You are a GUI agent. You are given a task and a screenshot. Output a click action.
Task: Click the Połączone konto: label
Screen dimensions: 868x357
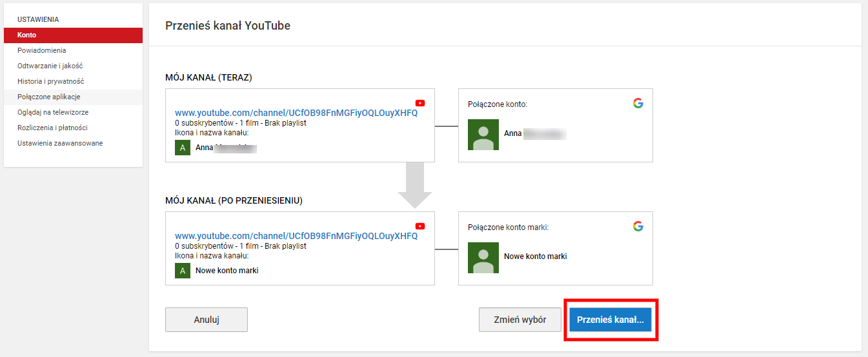coord(498,103)
